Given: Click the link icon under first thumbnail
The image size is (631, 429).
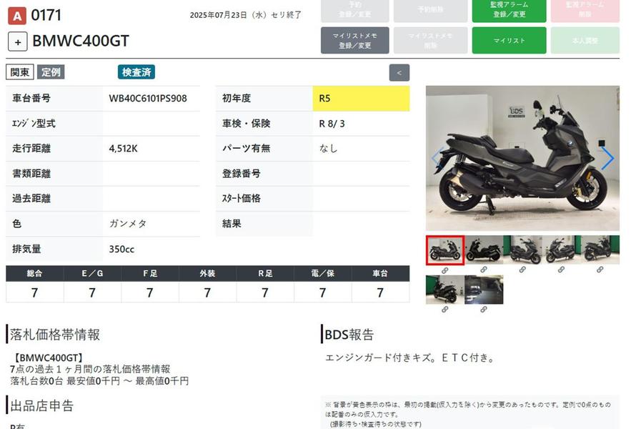Looking at the screenshot, I should 444,270.
